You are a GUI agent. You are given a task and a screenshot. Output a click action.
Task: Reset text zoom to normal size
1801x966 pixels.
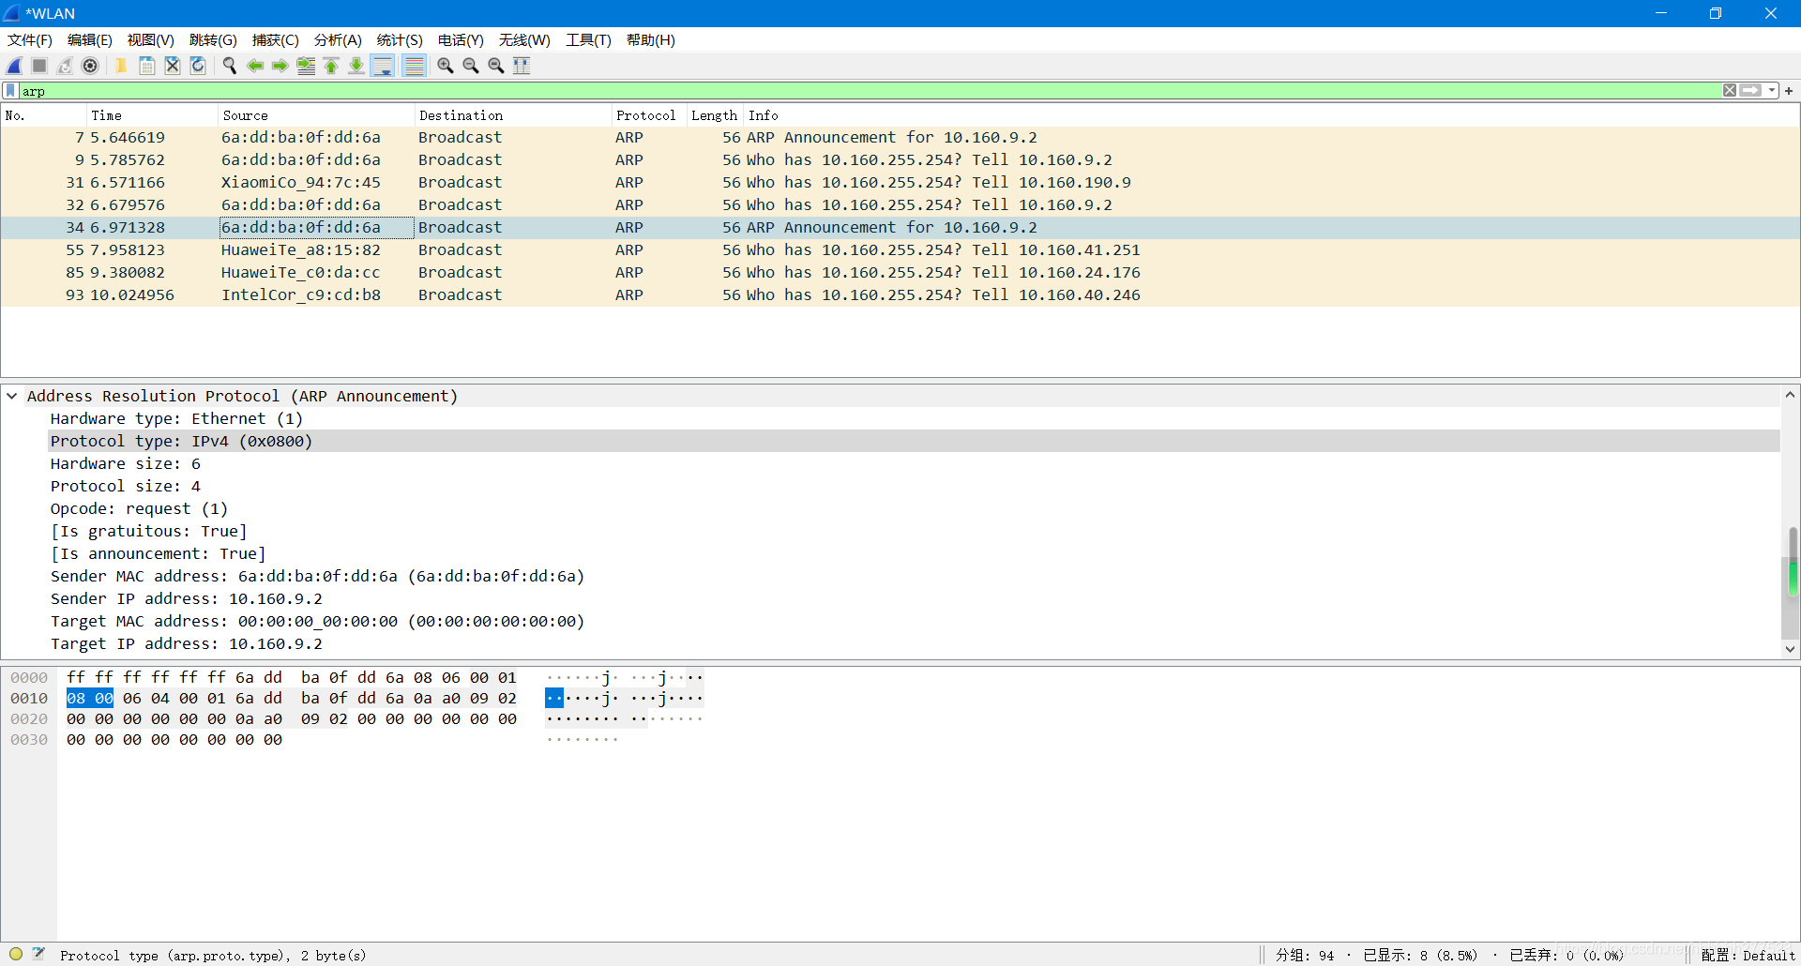pyautogui.click(x=496, y=66)
